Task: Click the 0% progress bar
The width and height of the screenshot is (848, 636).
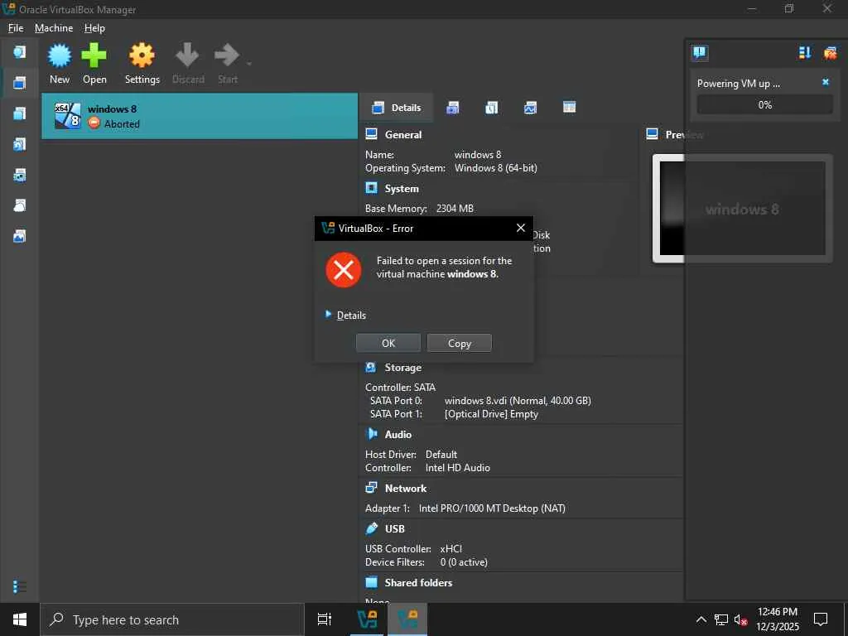Action: coord(764,105)
